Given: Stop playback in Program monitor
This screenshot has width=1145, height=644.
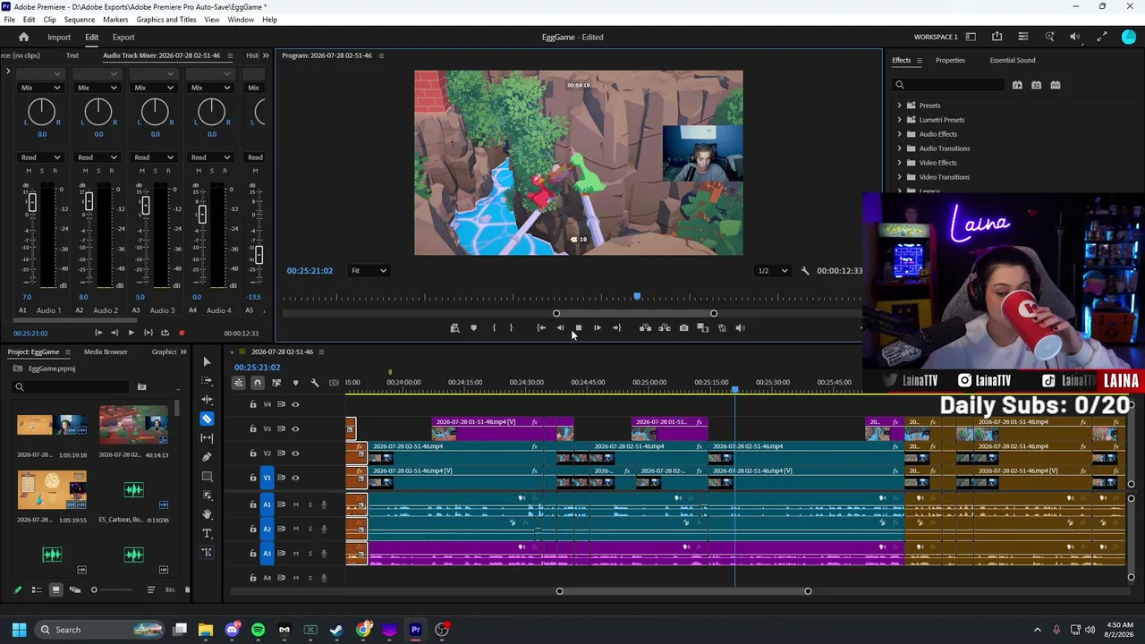Looking at the screenshot, I should (x=578, y=328).
